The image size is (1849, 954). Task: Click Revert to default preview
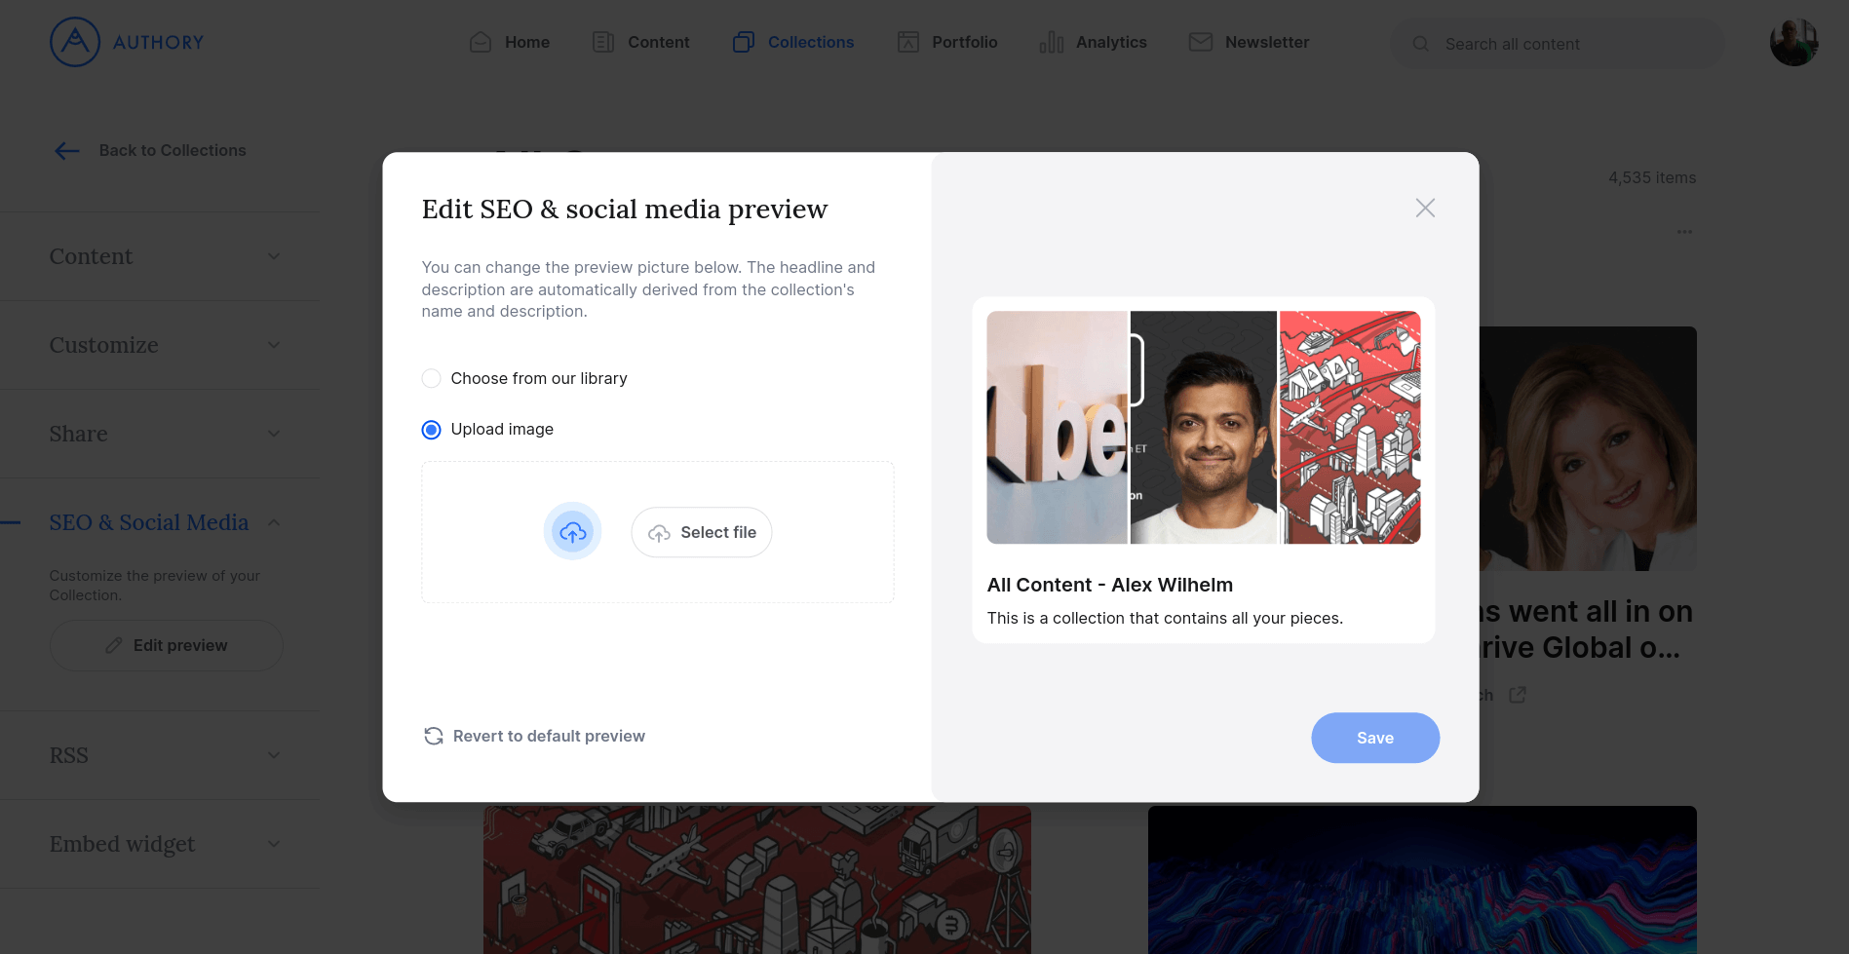[x=534, y=736]
